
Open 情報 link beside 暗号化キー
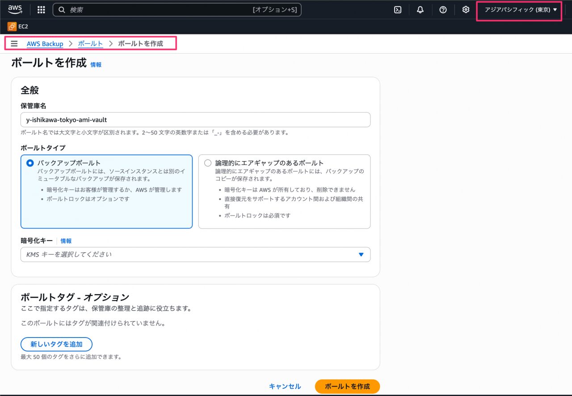66,241
